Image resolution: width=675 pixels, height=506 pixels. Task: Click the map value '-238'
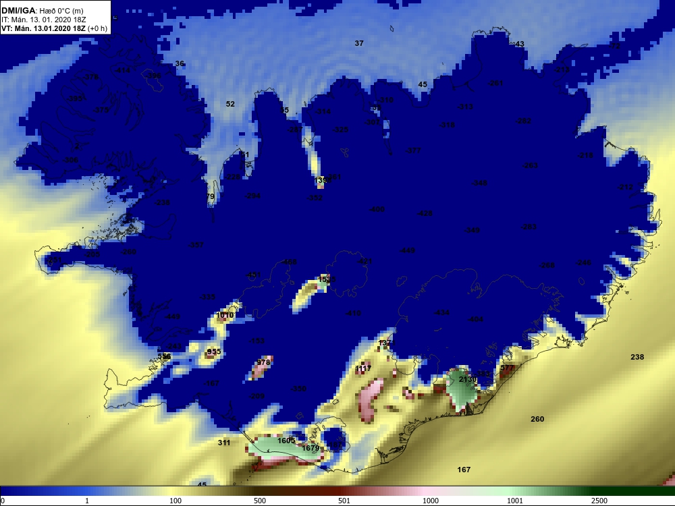click(162, 202)
